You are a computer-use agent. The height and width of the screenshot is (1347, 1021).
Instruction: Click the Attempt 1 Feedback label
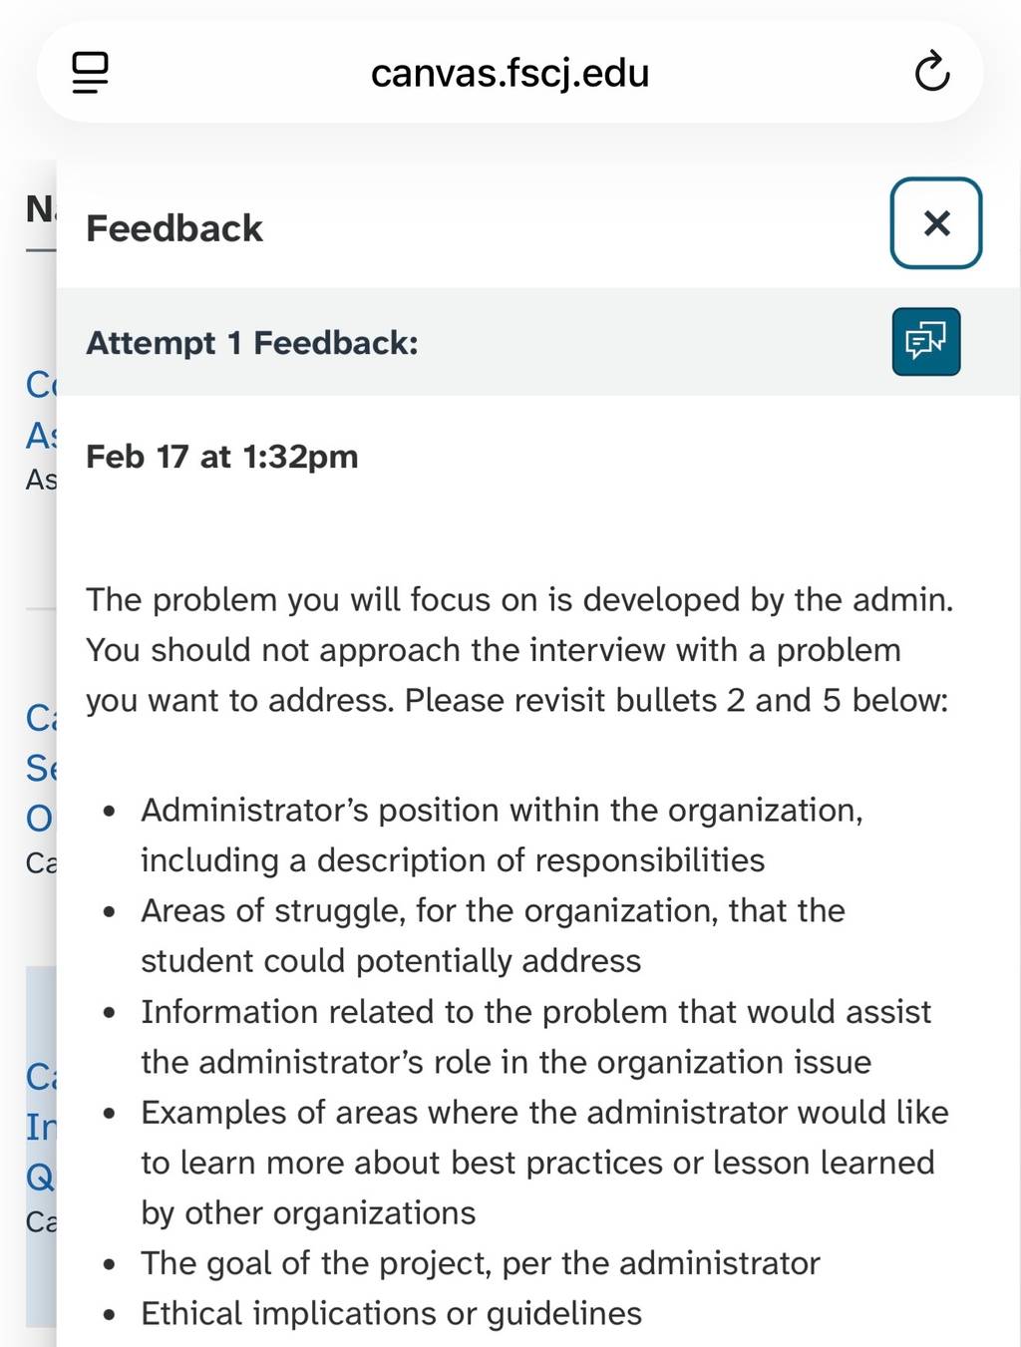pos(252,343)
